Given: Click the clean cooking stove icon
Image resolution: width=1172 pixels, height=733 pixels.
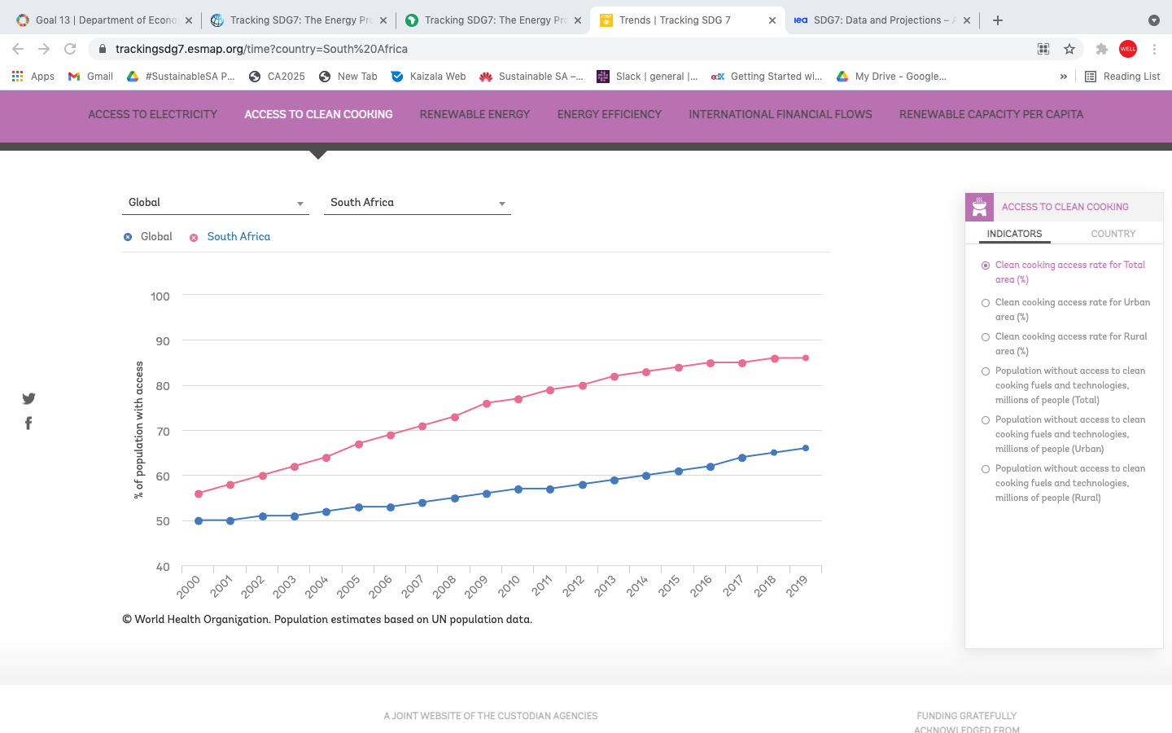Looking at the screenshot, I should point(979,207).
